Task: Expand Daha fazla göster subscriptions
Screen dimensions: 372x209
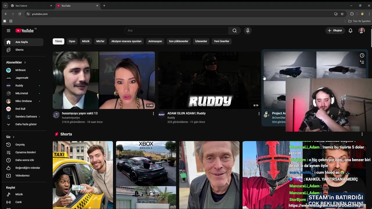Action: coord(24,124)
